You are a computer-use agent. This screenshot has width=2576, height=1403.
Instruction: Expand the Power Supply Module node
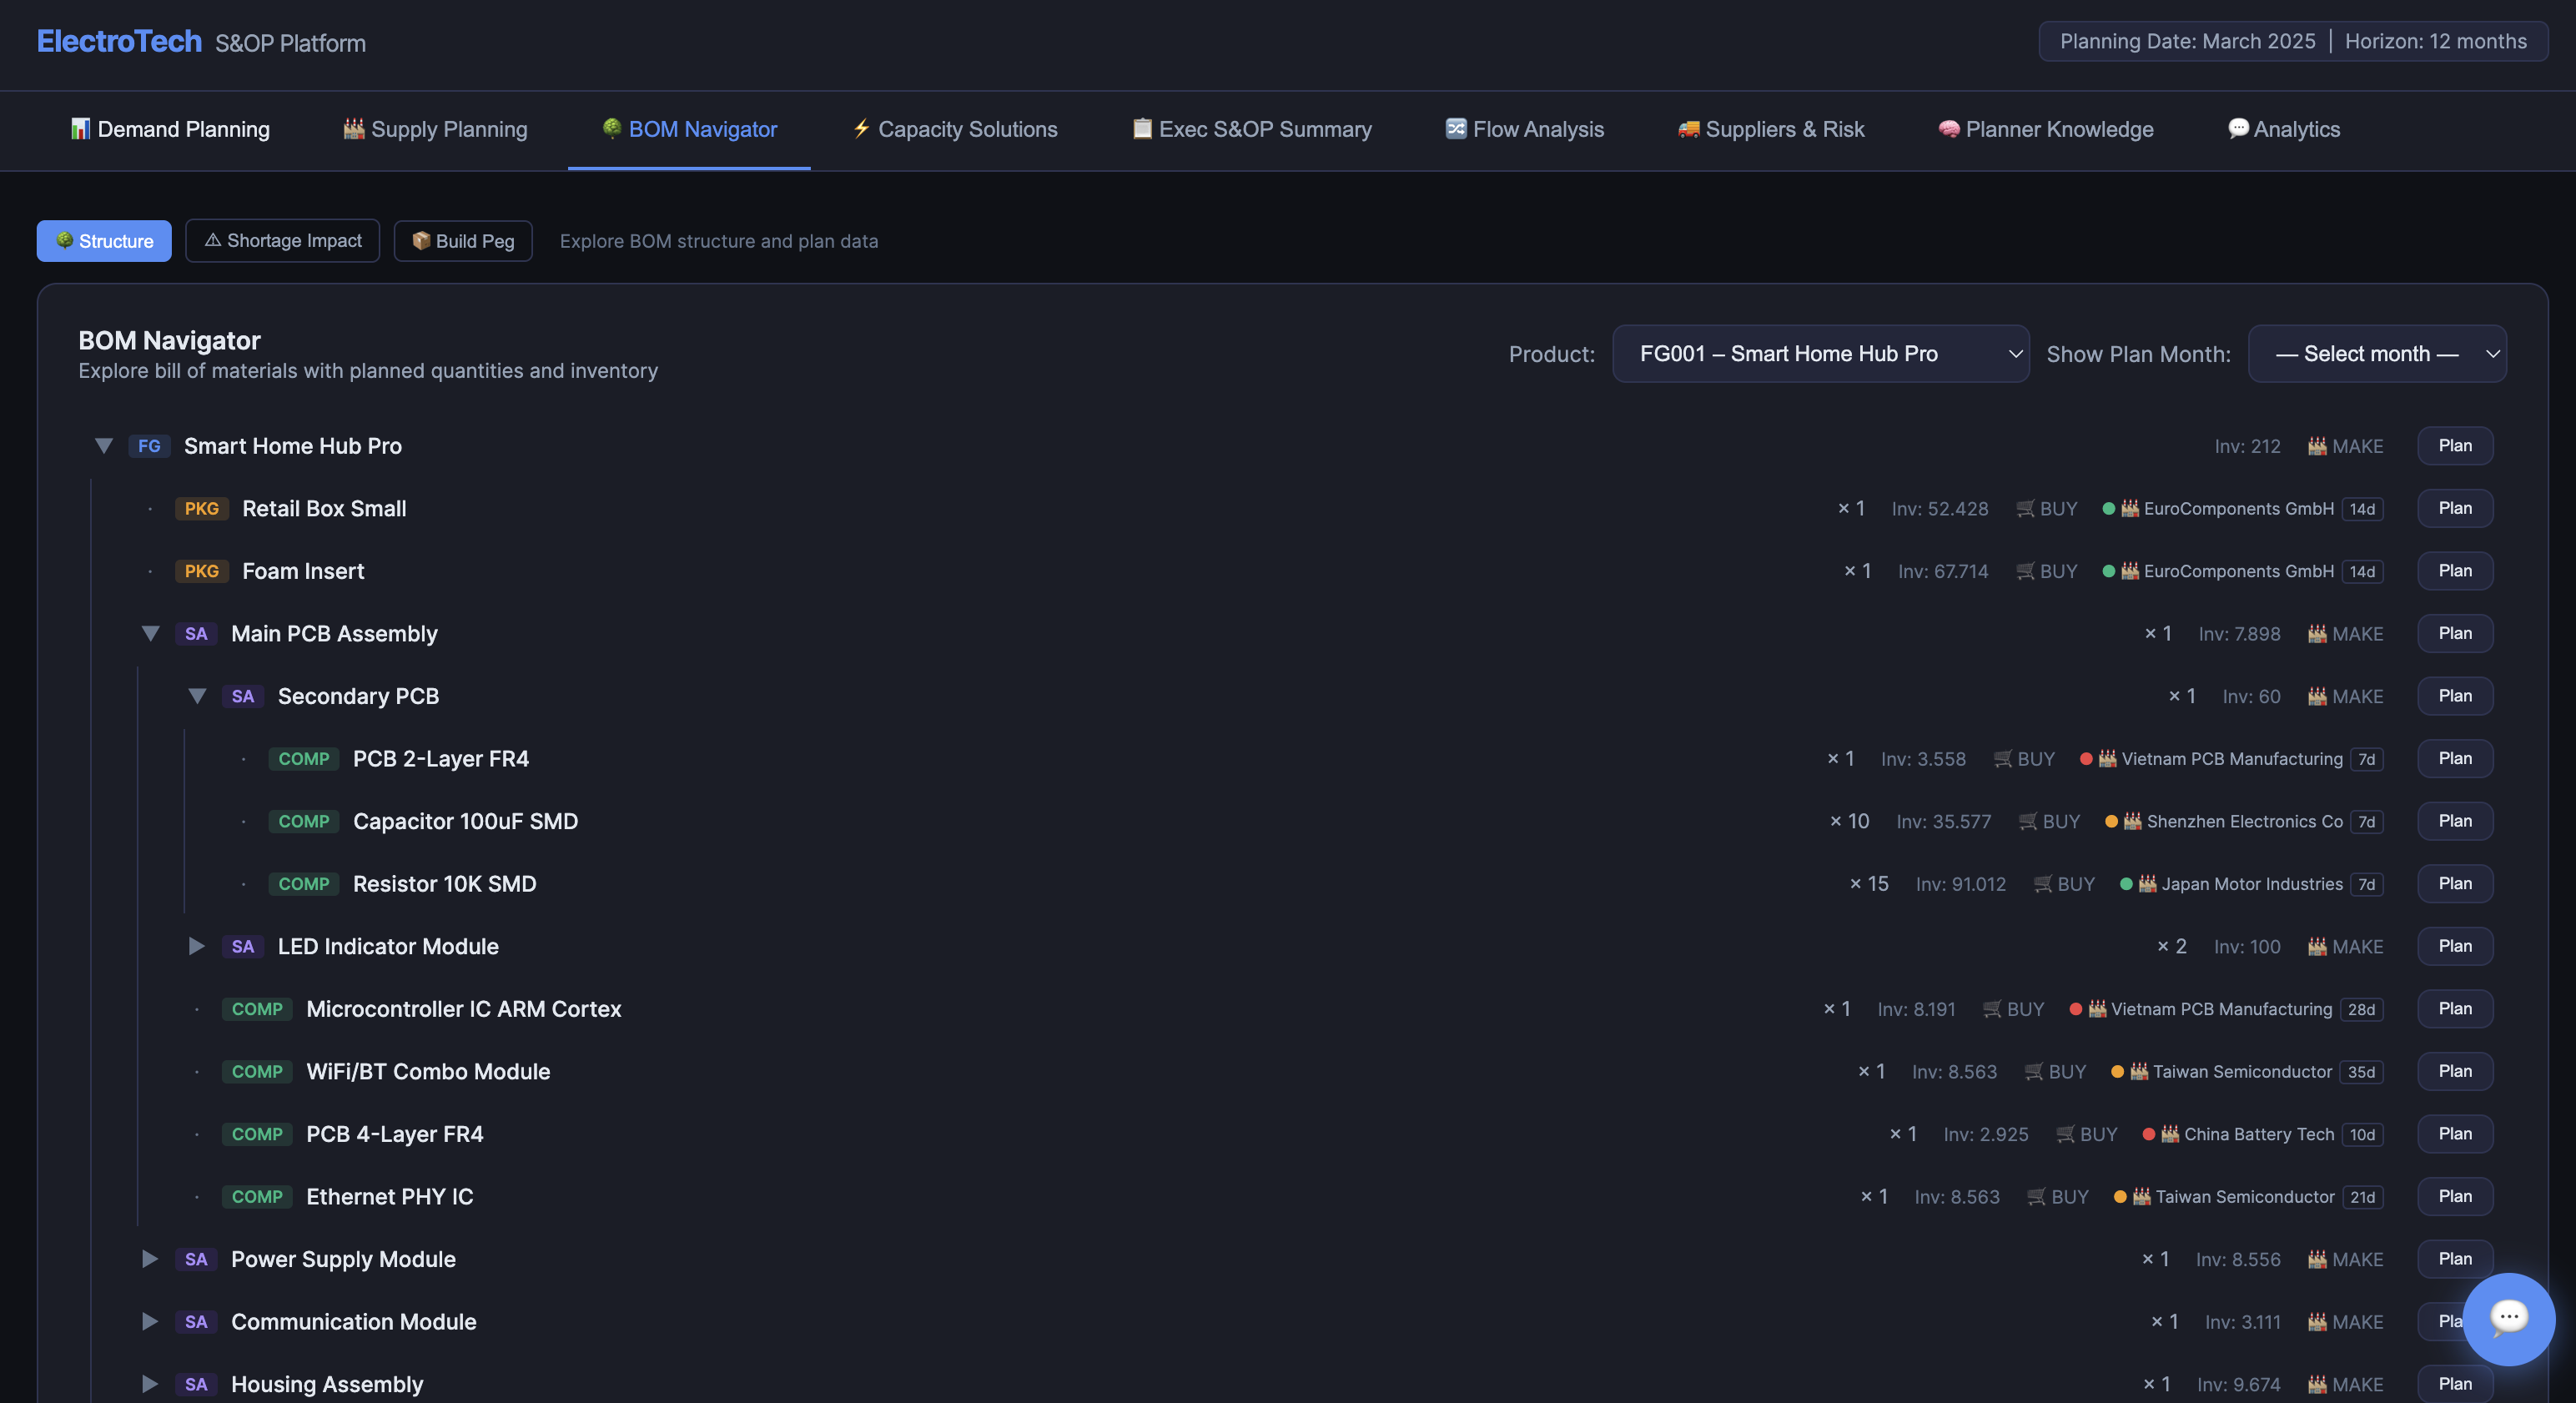(150, 1259)
